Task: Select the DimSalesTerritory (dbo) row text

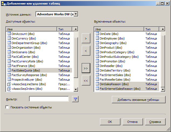Action: (x=115, y=70)
